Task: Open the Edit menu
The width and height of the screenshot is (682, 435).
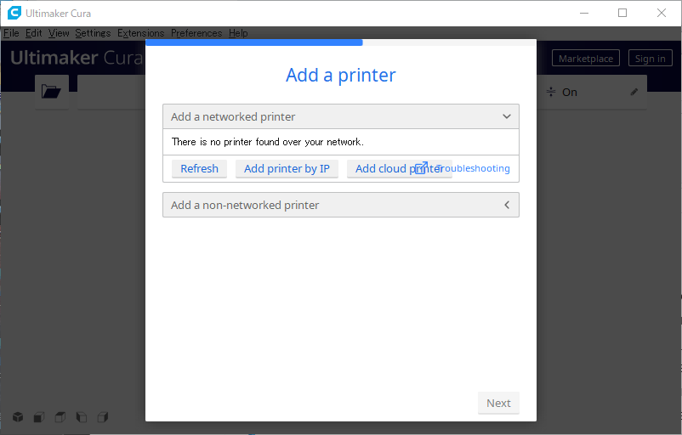Action: coord(33,33)
